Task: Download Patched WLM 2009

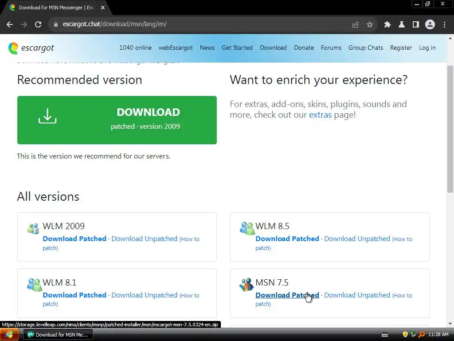Action: [74, 238]
